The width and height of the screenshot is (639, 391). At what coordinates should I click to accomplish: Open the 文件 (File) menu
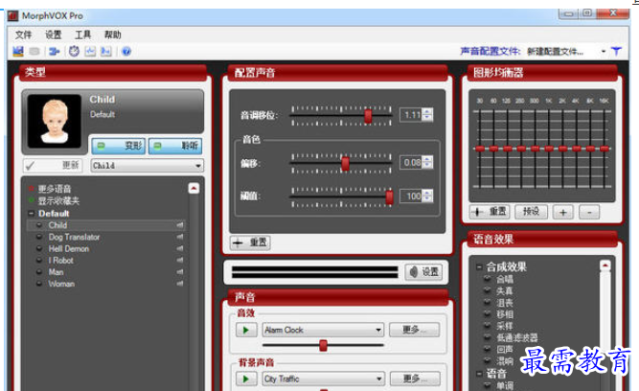tap(23, 34)
